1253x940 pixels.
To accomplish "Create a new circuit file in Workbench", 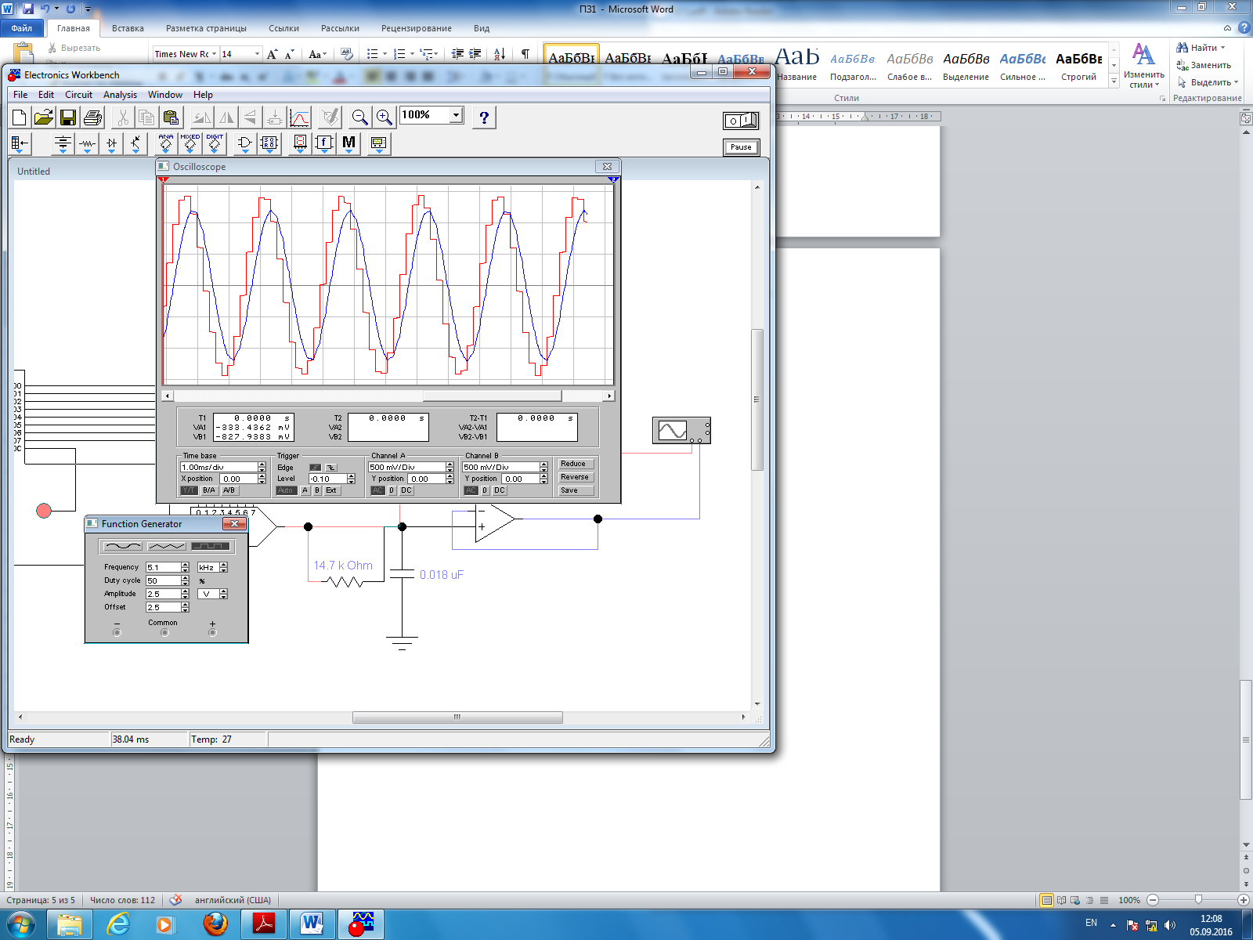I will pyautogui.click(x=20, y=117).
